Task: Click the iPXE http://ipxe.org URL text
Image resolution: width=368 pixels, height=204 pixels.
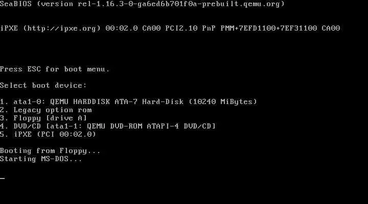Action: pos(62,29)
